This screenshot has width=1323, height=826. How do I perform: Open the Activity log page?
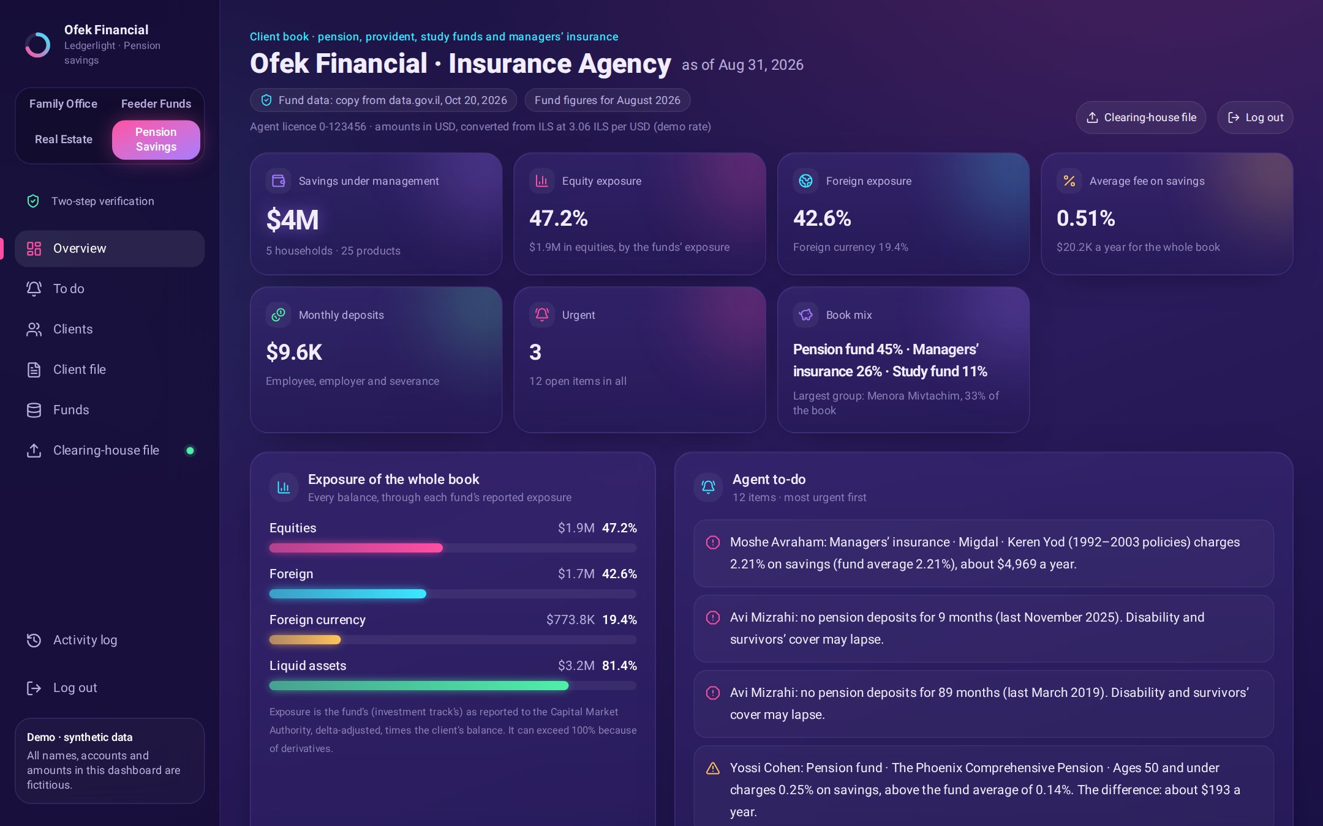(110, 640)
